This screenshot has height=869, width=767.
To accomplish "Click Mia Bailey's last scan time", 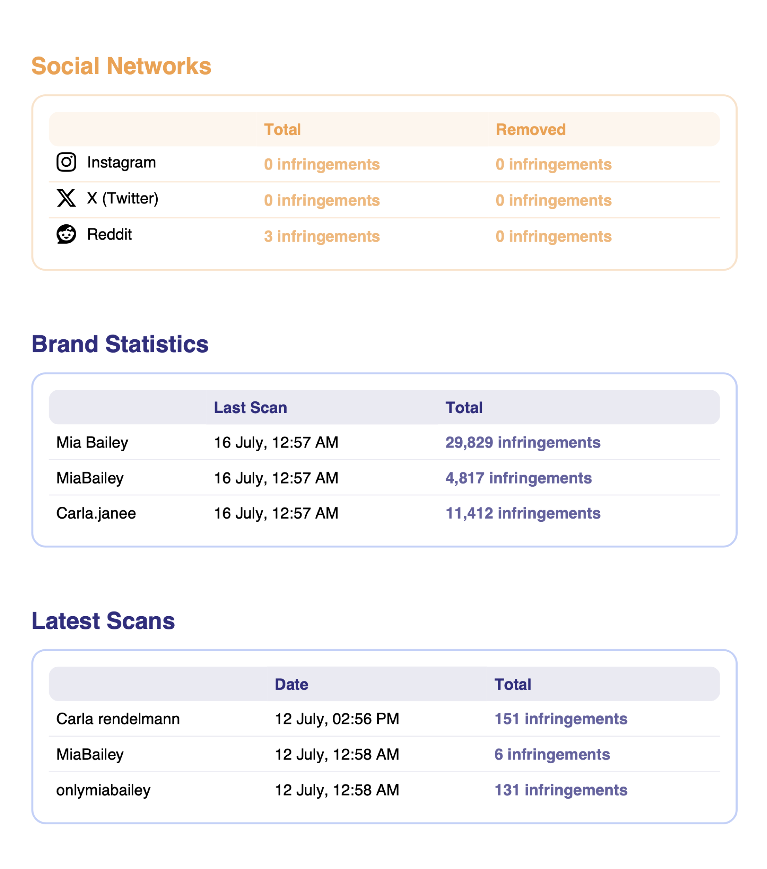I will tap(276, 442).
